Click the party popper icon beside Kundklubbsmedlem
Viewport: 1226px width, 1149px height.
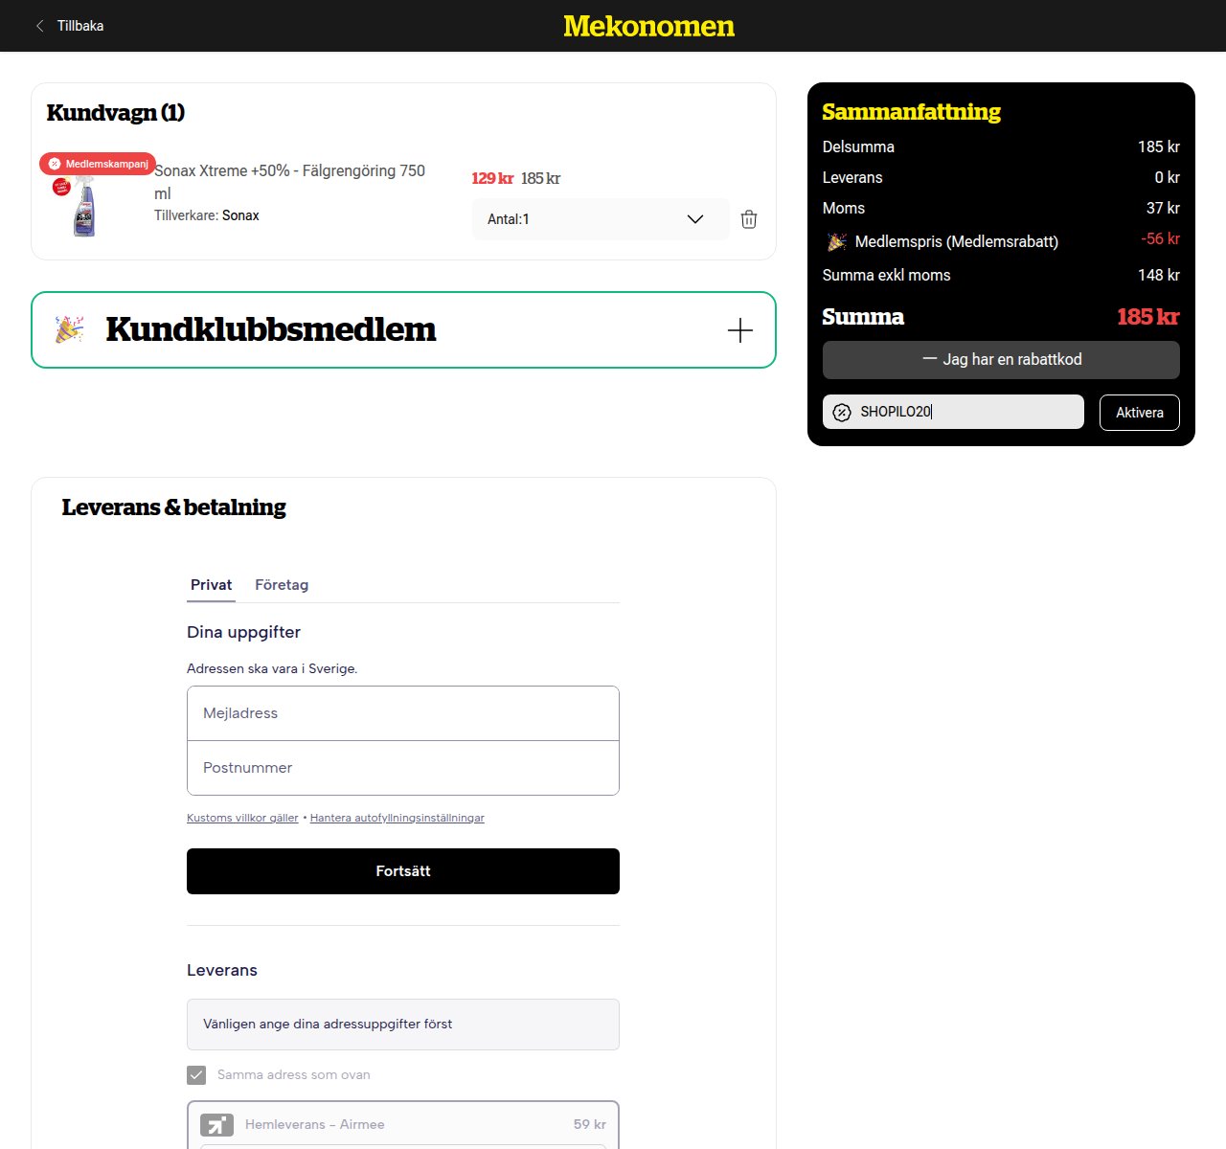pos(69,329)
